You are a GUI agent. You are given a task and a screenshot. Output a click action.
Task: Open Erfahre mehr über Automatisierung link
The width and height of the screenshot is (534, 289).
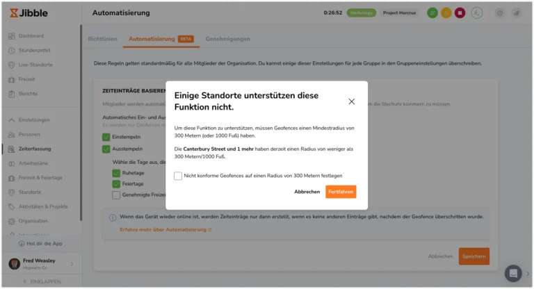click(165, 230)
